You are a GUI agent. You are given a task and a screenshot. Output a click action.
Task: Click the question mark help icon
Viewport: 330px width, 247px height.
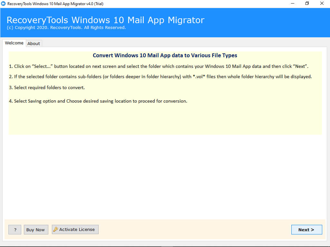pyautogui.click(x=15, y=229)
